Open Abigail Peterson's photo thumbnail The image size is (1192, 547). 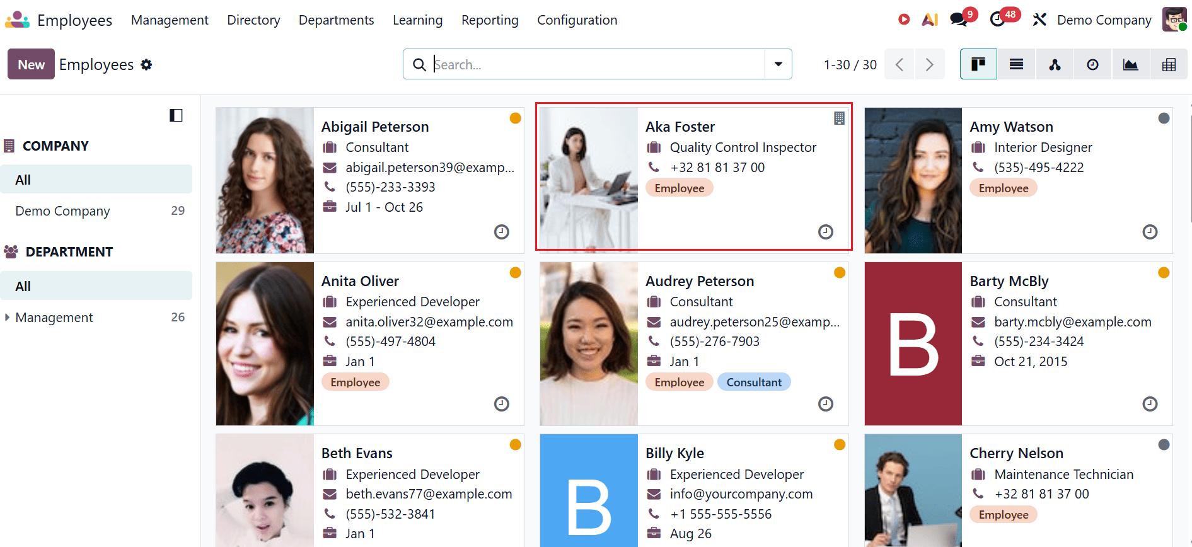tap(265, 180)
